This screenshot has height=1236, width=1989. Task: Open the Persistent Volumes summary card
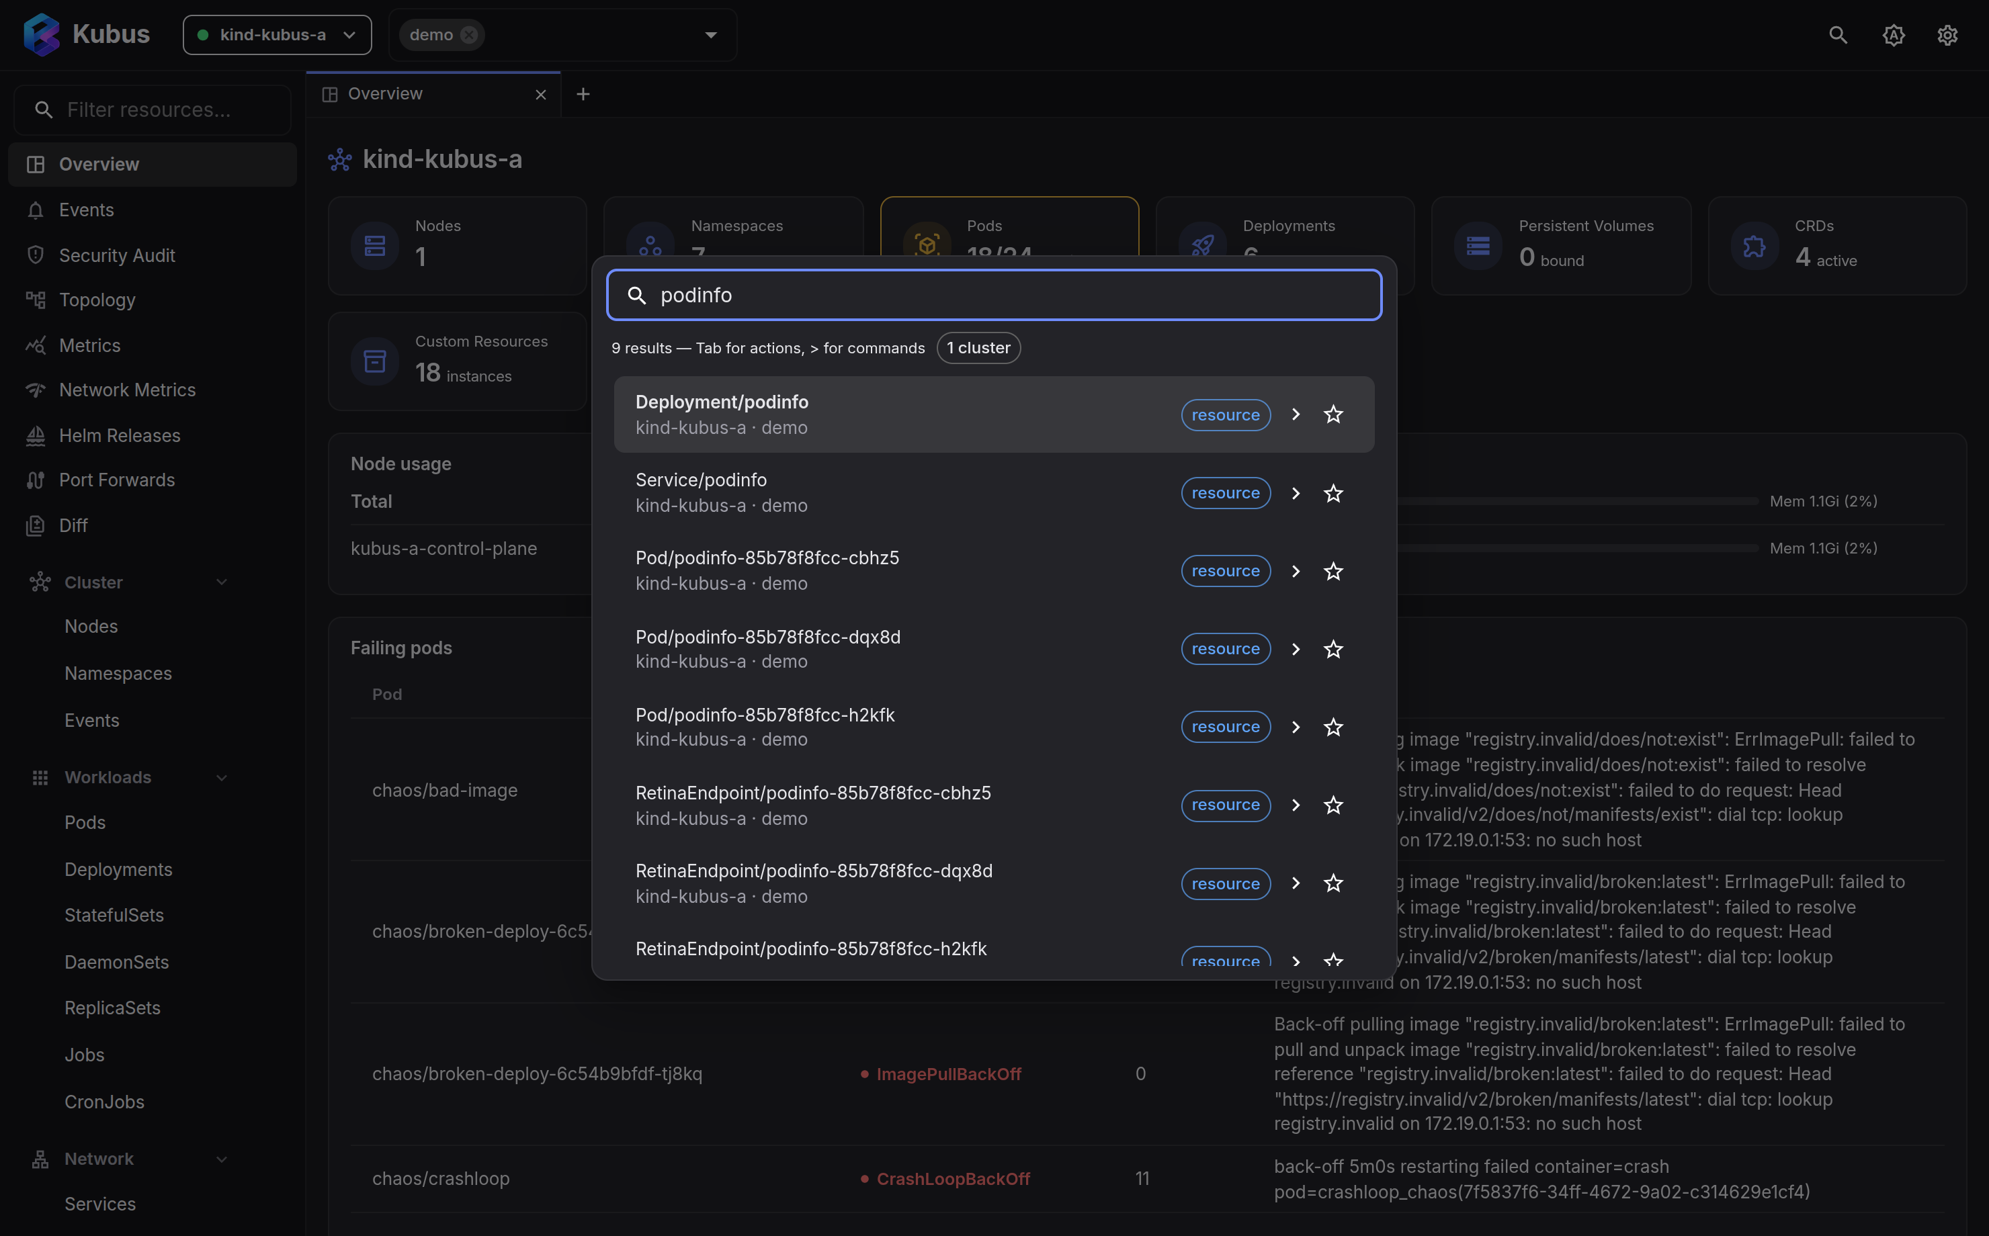[x=1562, y=245]
